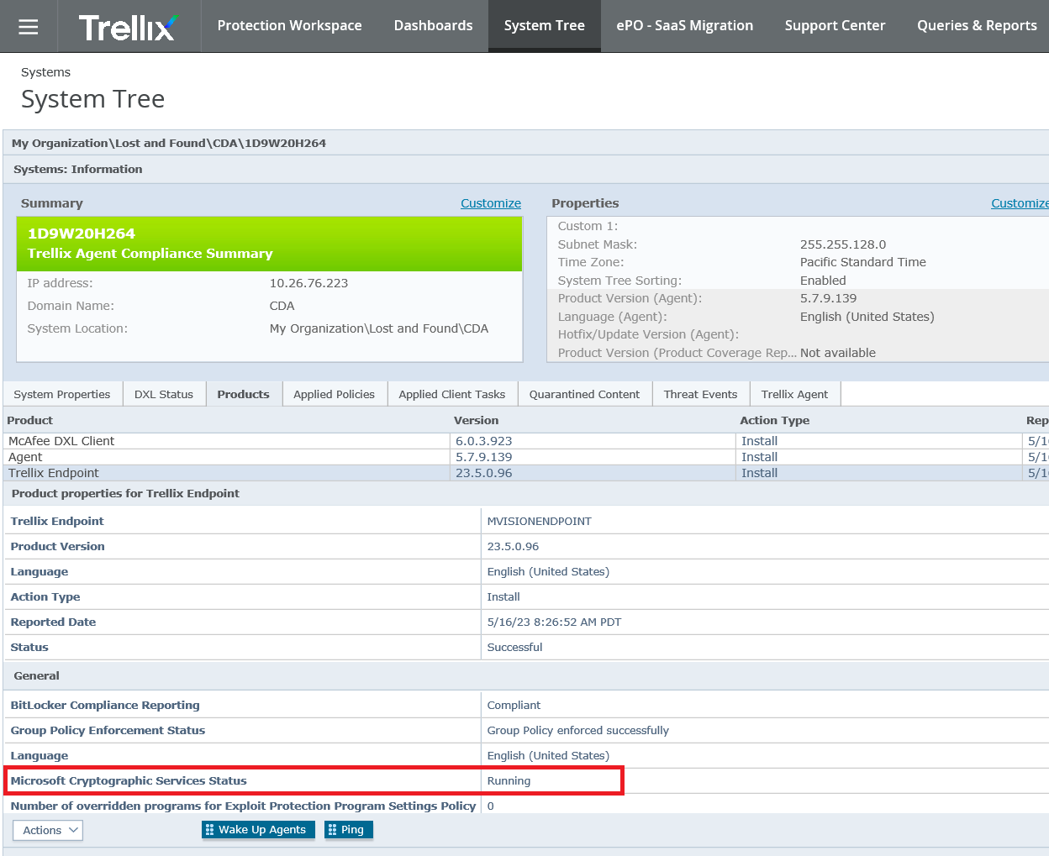
Task: Select Trellix Endpoint product row
Action: click(x=526, y=473)
